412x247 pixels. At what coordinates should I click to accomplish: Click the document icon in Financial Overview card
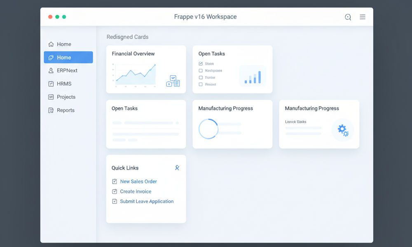173,82
